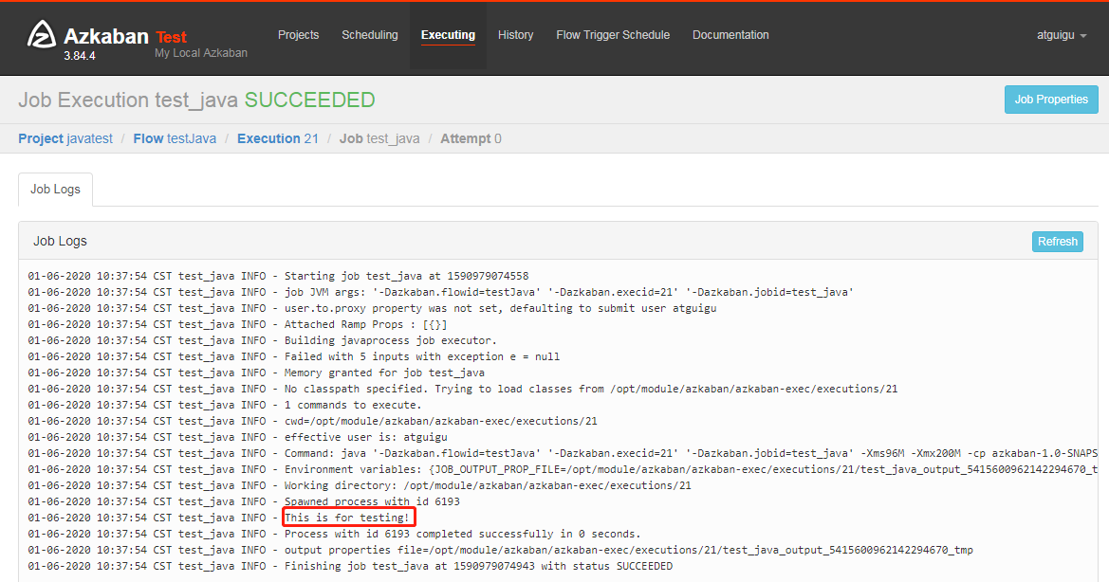
Task: Click the Attempt 0 breadcrumb text
Action: point(471,138)
